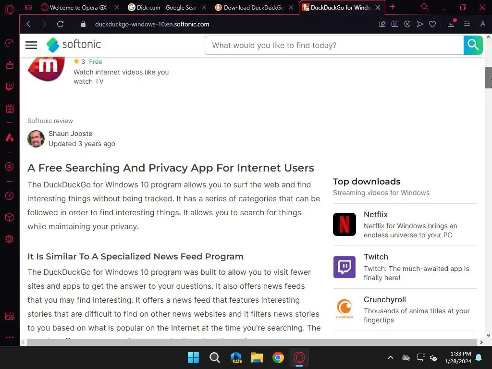Go forward to the next page

pos(44,24)
